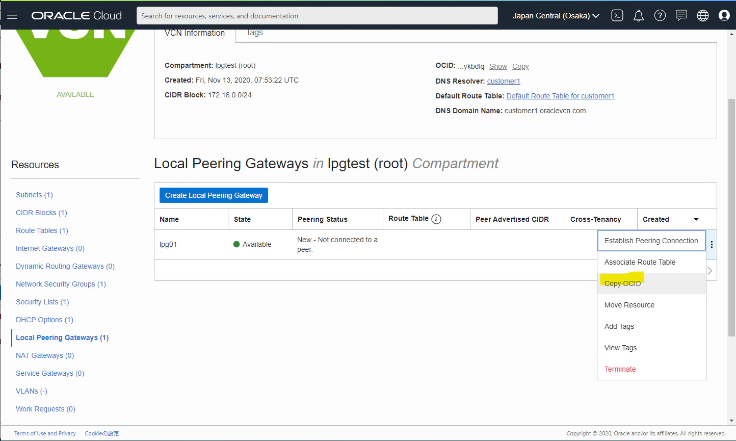
Task: Open Default Route Table for customer1
Action: click(560, 96)
